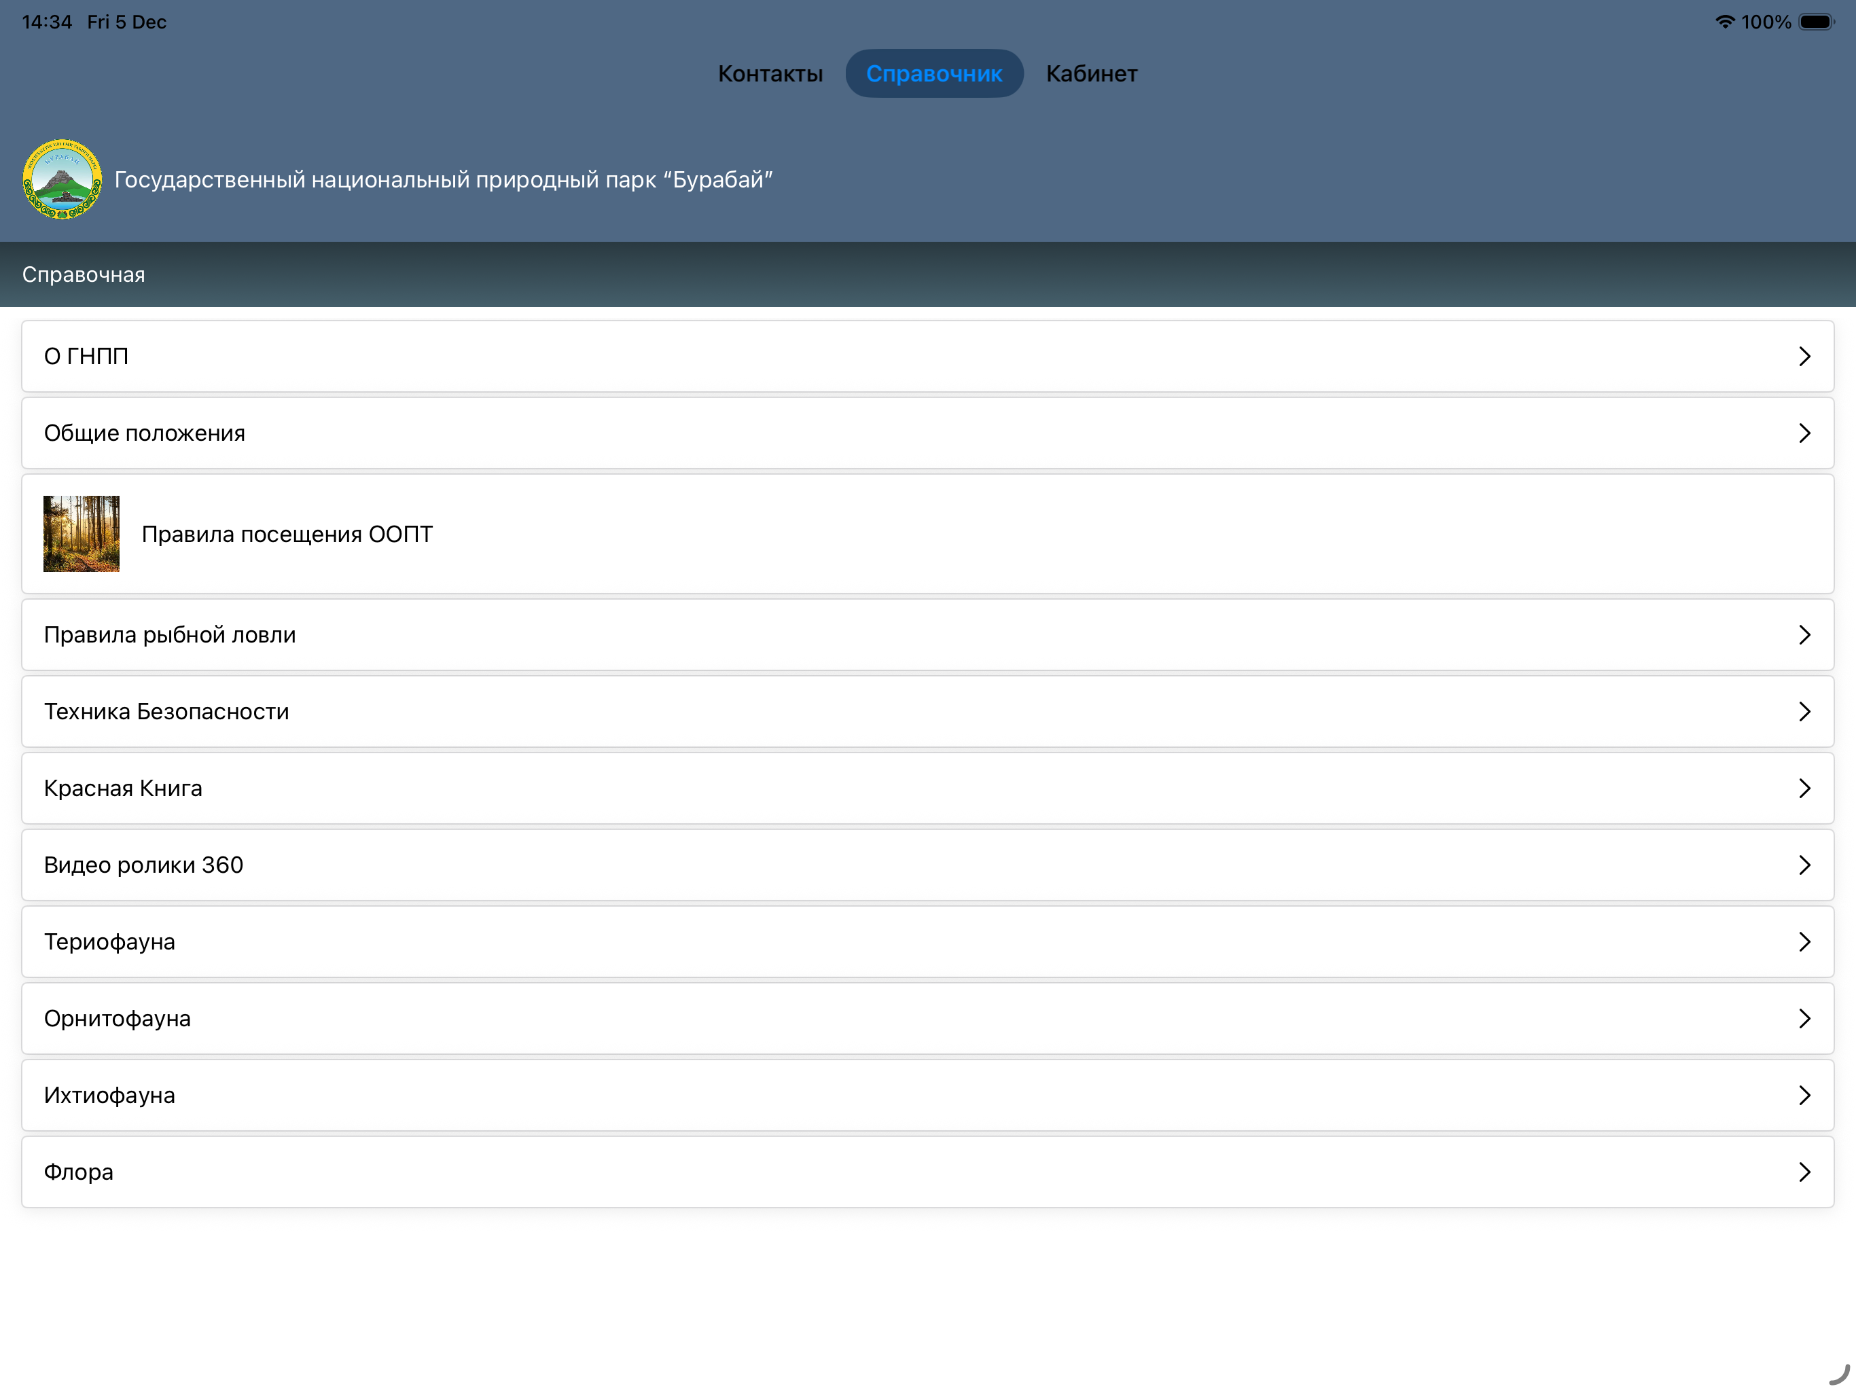Viewport: 1856px width, 1391px height.
Task: Open Общие положения section
Action: tap(928, 433)
